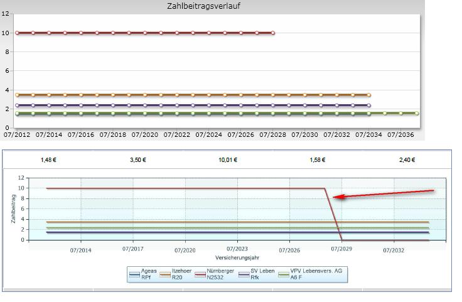Viewport: 462px width, 302px height.
Task: Click the '07/2023' axis label
Action: point(237,249)
